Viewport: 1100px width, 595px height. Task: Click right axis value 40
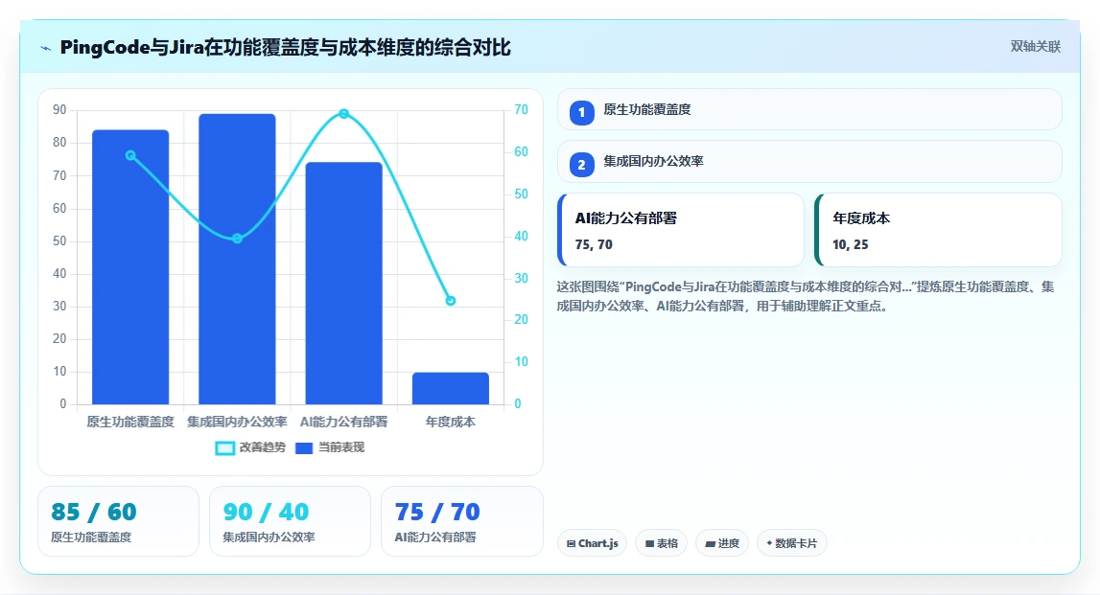522,236
